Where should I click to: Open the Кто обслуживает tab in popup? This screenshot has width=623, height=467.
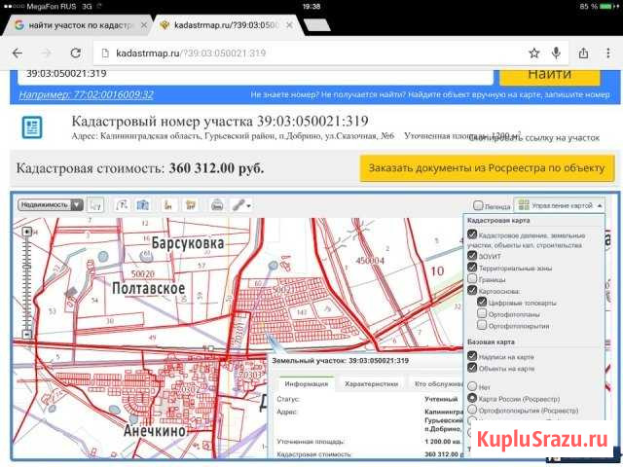click(x=439, y=384)
